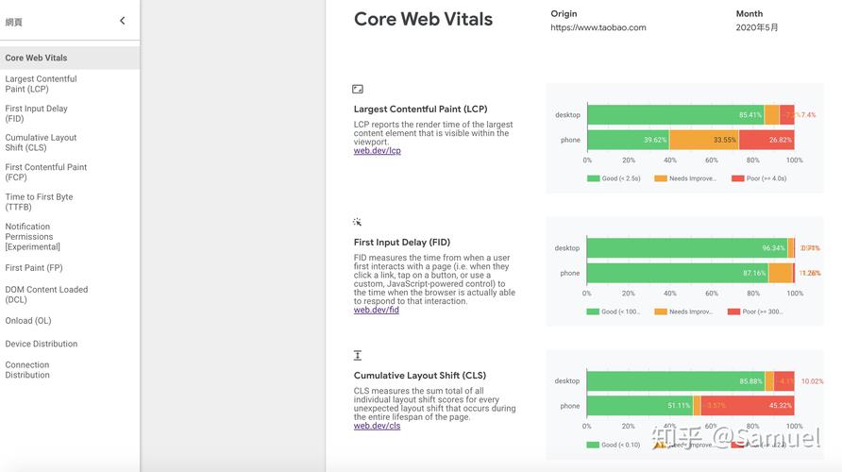Open Notification Permissions [Experimental] page
Viewport: 842px width, 472px height.
coord(33,236)
